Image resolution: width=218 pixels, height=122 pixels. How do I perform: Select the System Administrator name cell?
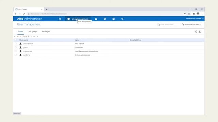[x=82, y=55]
